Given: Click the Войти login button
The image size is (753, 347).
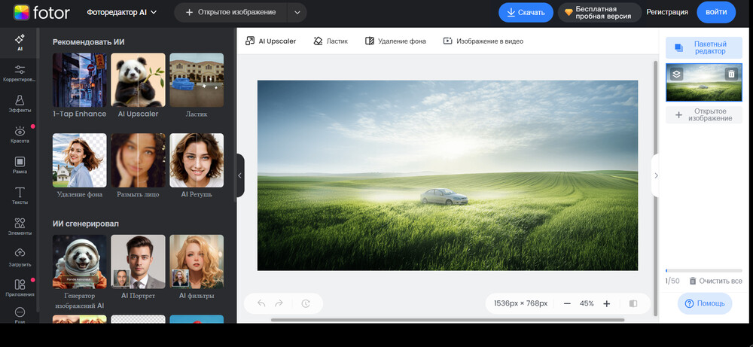Looking at the screenshot, I should (715, 12).
